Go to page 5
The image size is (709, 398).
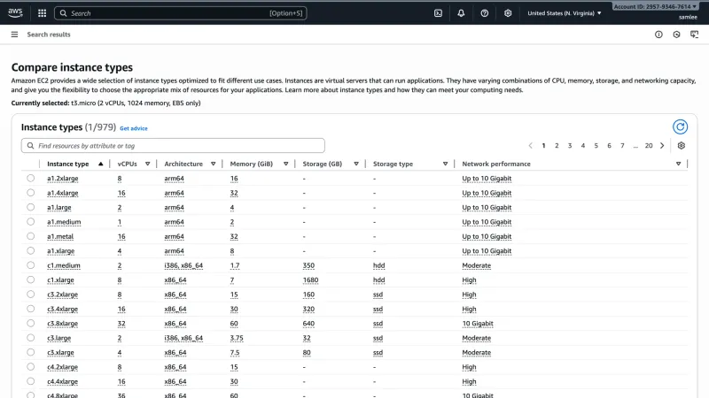[596, 145]
